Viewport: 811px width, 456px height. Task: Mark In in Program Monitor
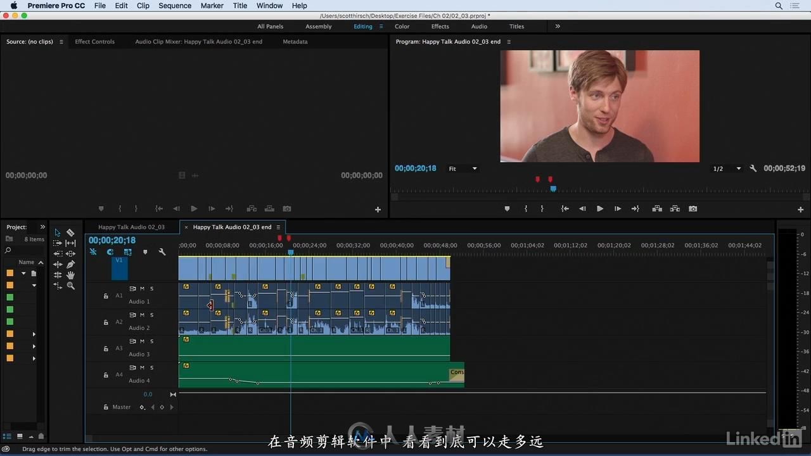[x=526, y=208]
